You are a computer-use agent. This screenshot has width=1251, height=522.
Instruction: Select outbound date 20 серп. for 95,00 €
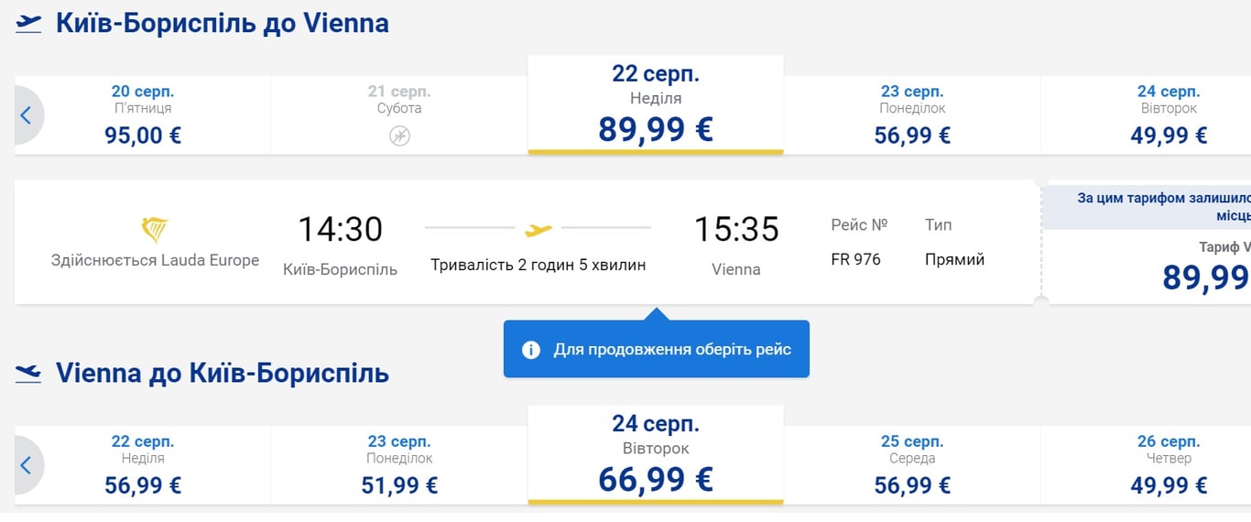(143, 116)
